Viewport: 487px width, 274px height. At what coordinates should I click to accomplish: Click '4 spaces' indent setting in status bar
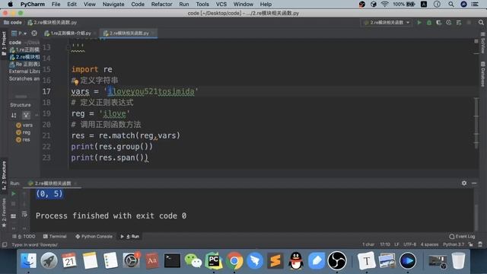(x=429, y=244)
